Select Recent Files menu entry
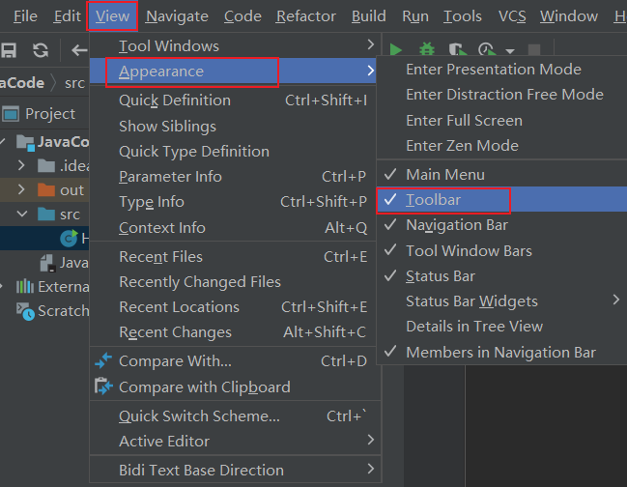The image size is (627, 487). [x=160, y=256]
